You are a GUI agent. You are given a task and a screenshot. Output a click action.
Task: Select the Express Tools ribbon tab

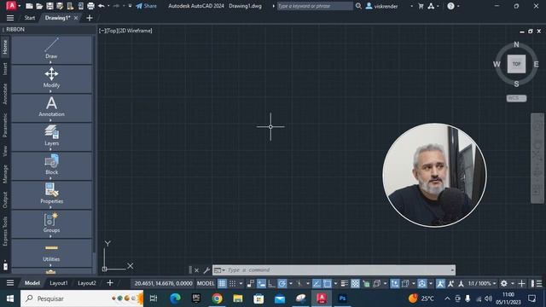click(x=5, y=231)
